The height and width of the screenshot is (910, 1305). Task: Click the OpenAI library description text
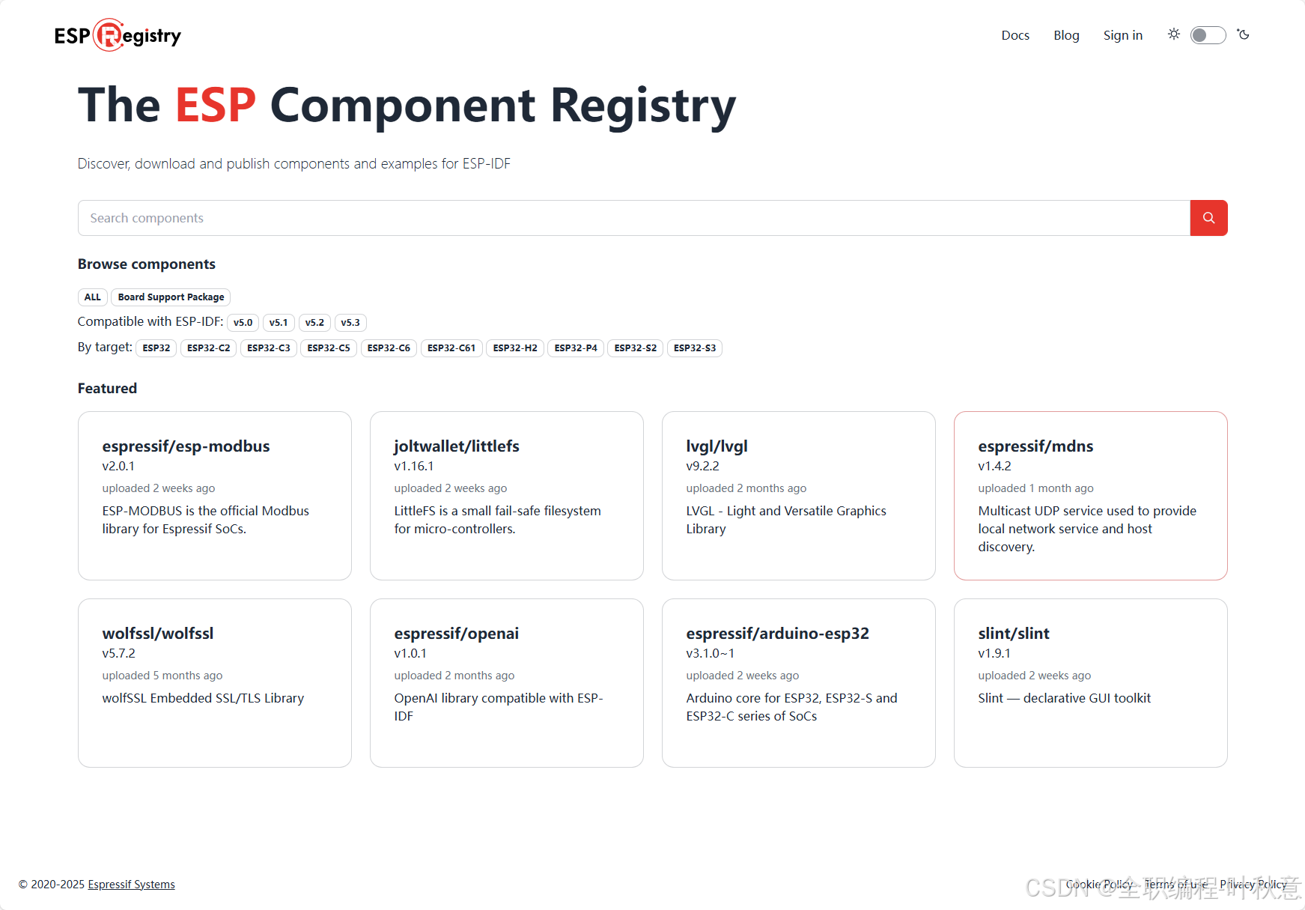499,707
